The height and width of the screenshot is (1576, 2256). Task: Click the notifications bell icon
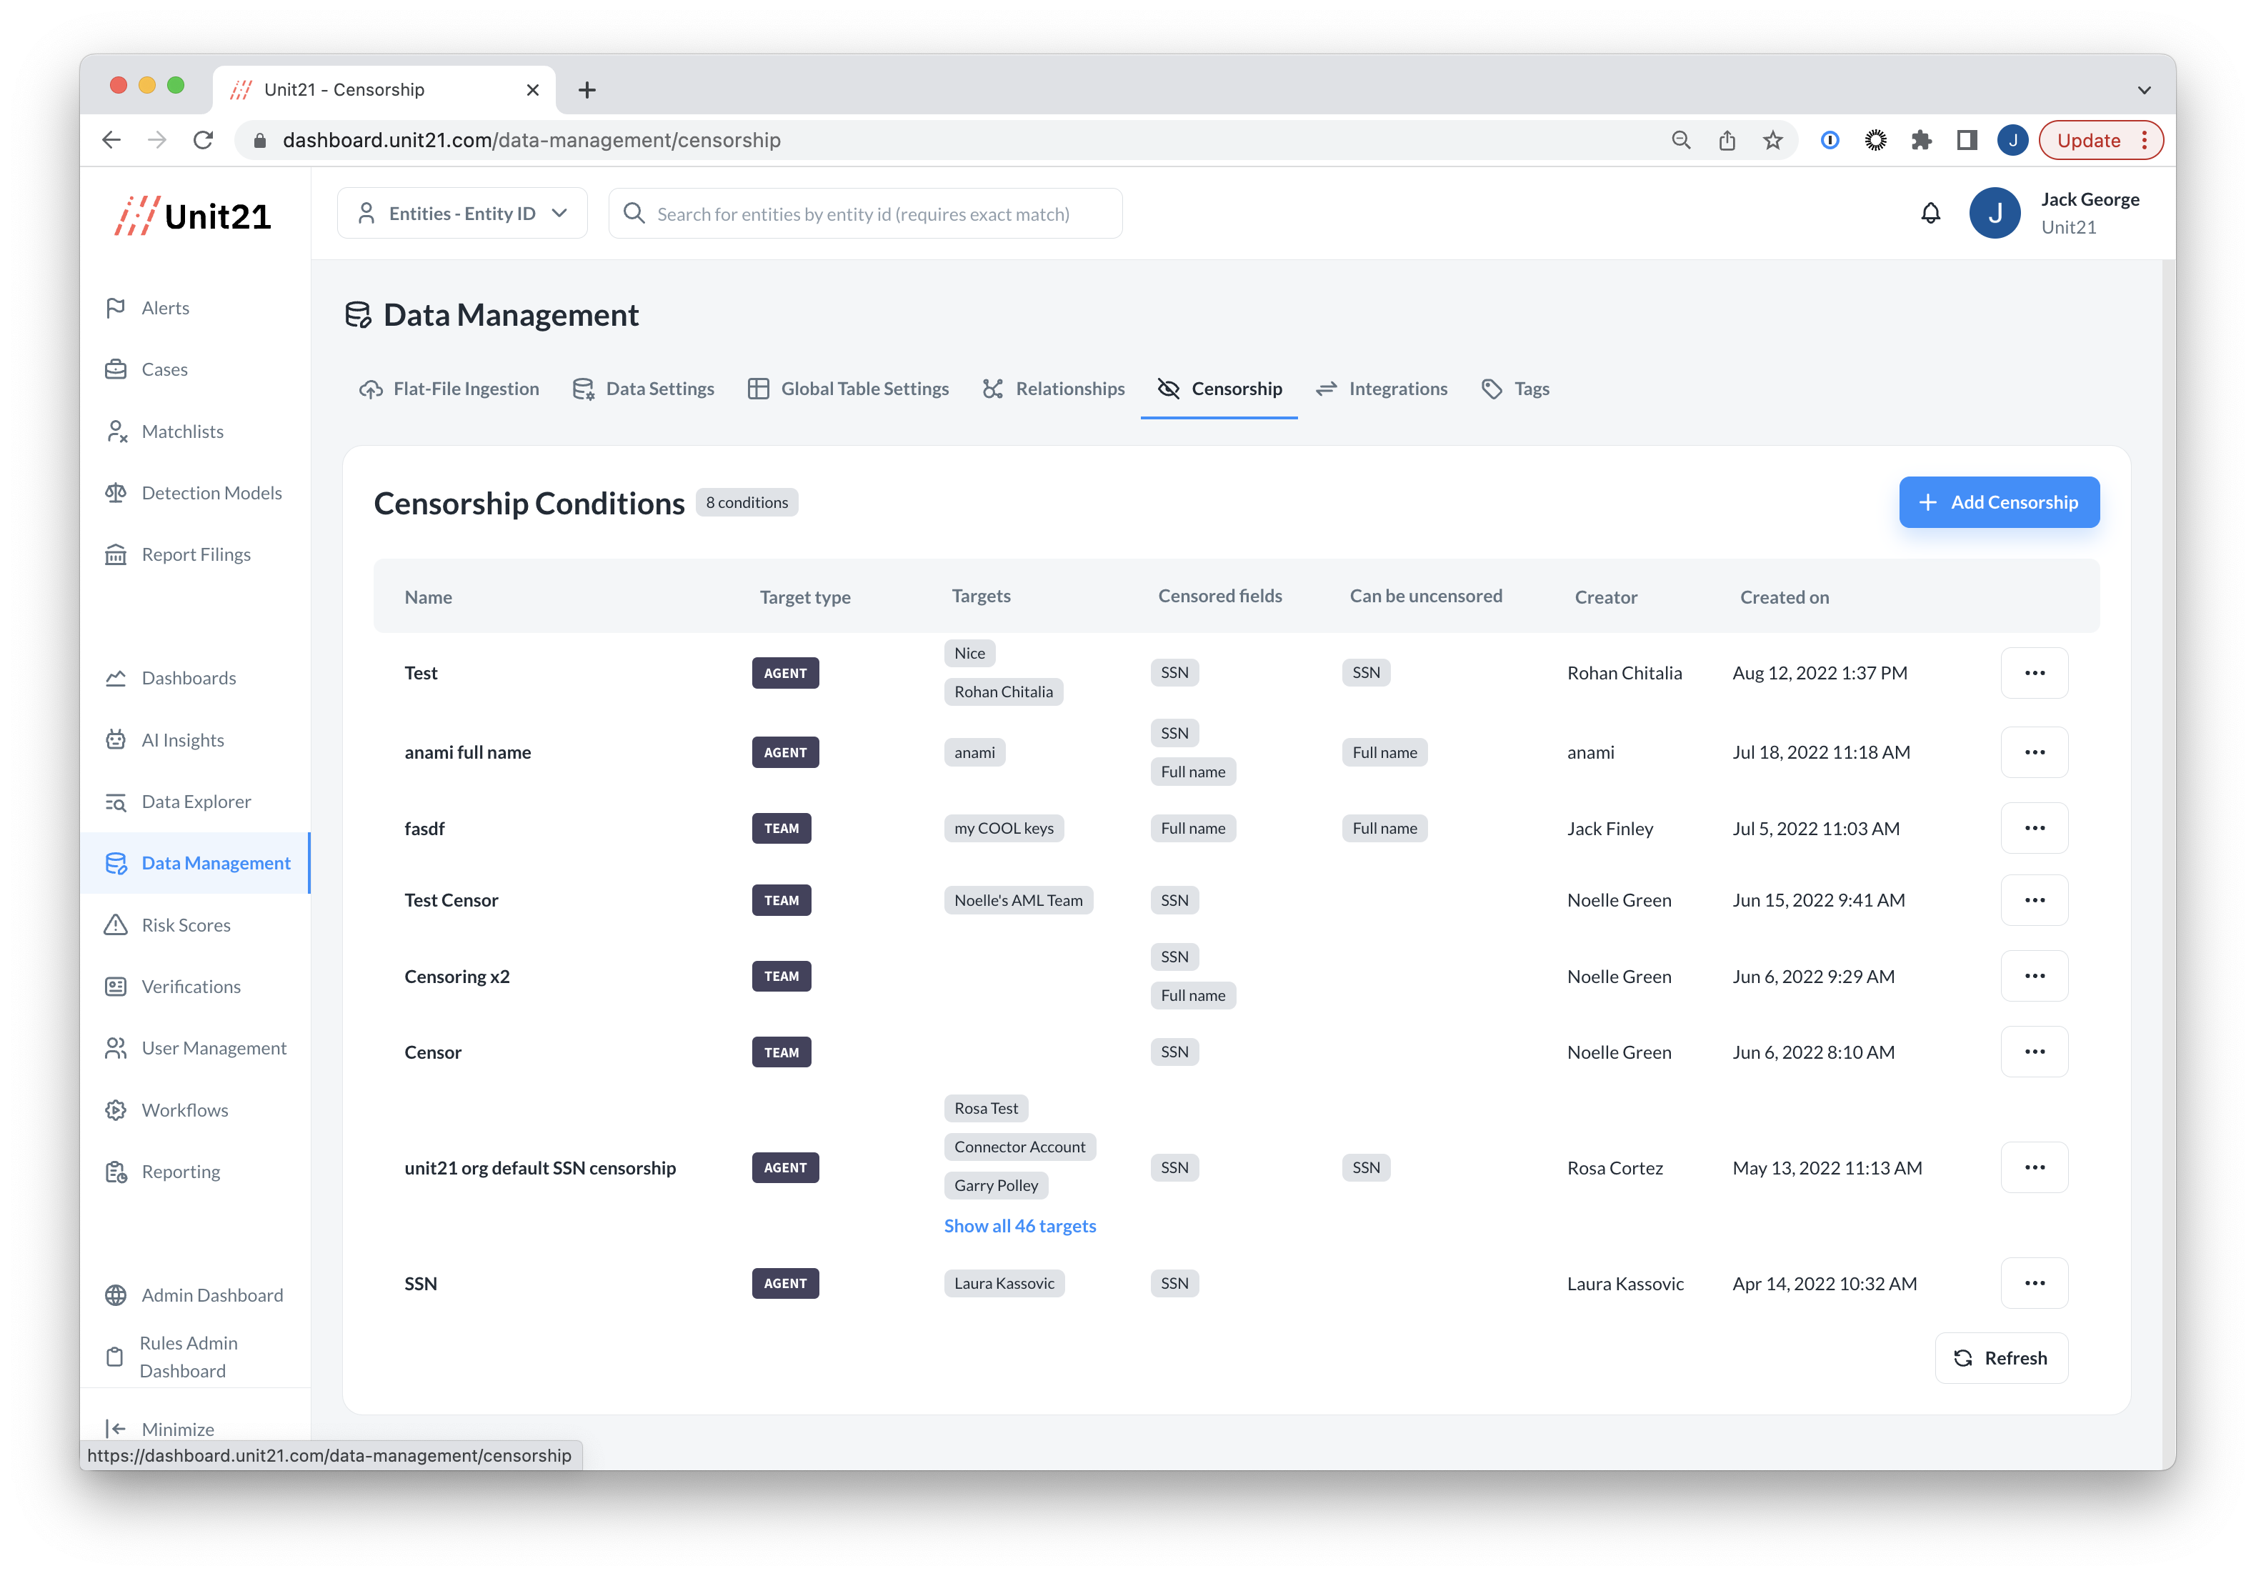[1930, 213]
